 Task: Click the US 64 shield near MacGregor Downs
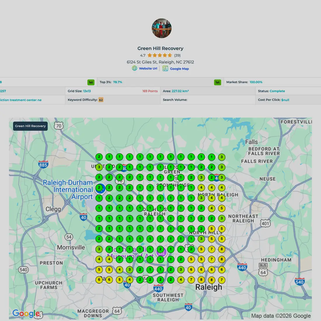pyautogui.click(x=117, y=311)
